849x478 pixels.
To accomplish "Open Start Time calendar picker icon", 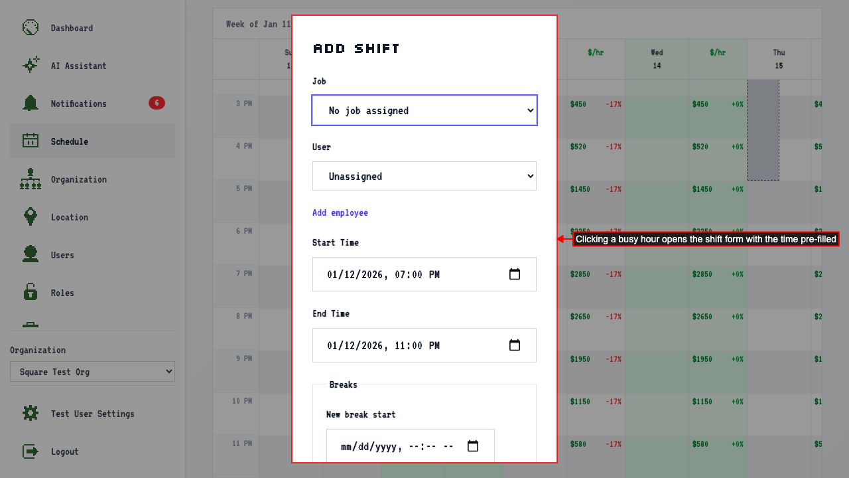I will click(x=515, y=274).
